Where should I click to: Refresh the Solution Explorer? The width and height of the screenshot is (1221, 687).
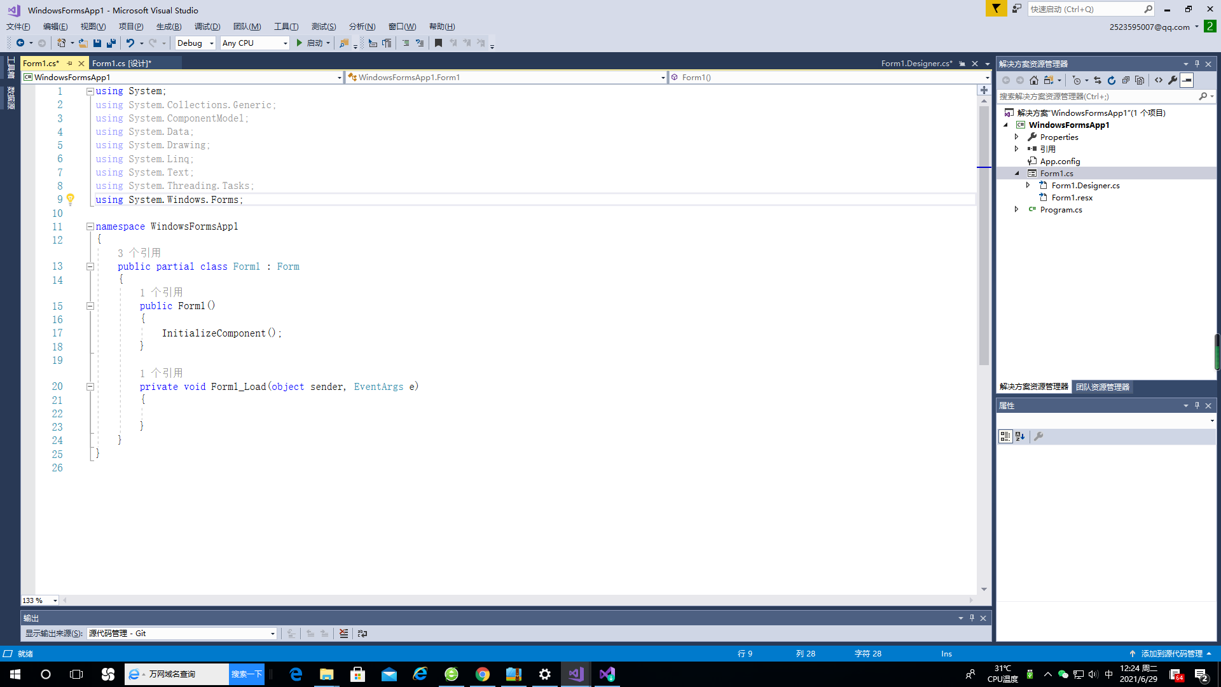tap(1112, 80)
